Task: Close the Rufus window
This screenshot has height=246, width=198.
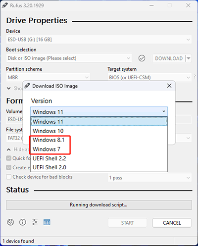Action: tap(188, 5)
